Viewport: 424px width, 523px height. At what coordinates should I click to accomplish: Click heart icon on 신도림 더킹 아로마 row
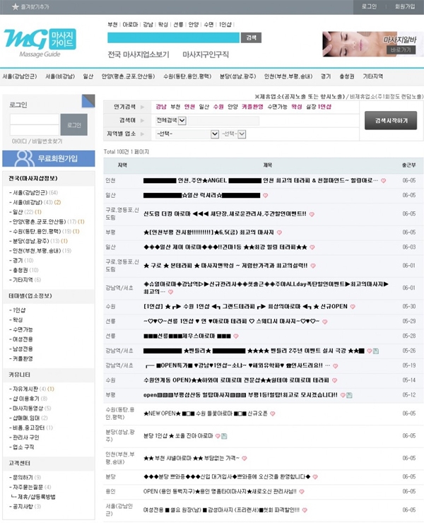pos(312,214)
